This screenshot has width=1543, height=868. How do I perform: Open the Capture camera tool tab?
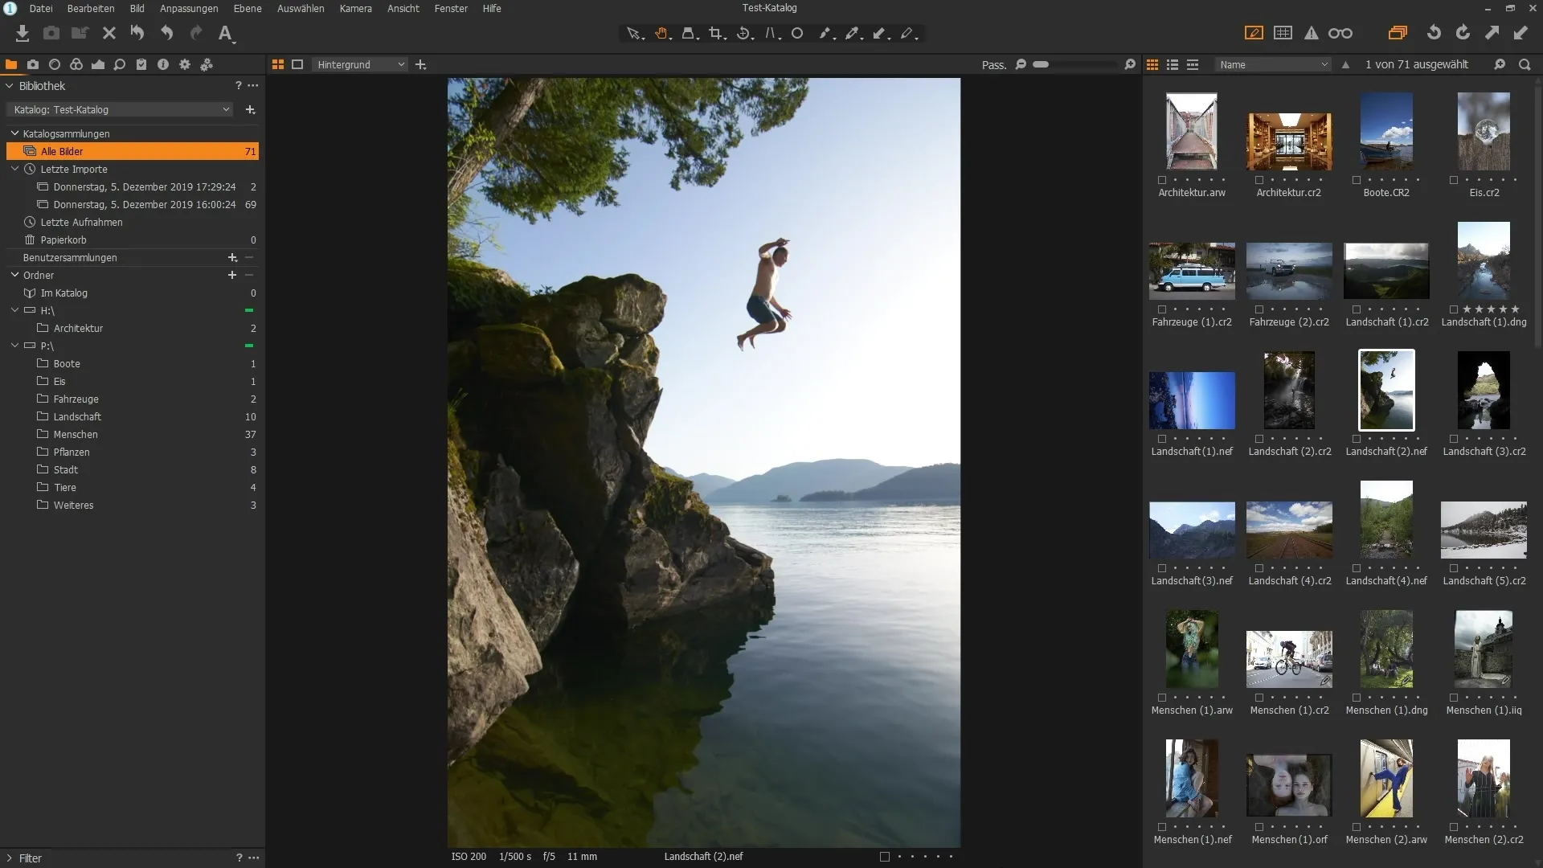[x=33, y=64]
